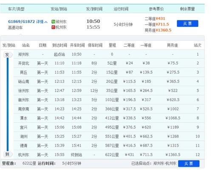Select station 宿州东 in the stops table

[x=23, y=100]
